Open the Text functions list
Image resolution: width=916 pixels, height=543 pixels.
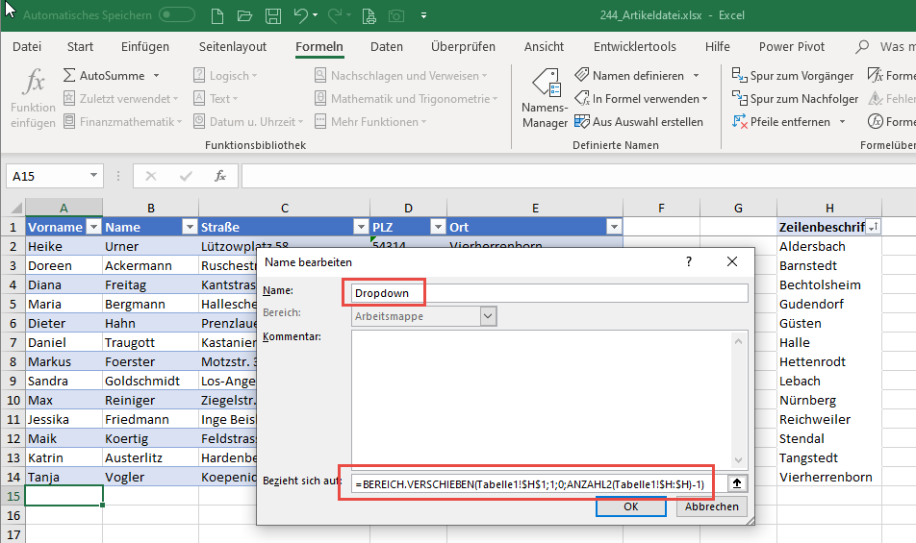click(x=216, y=99)
